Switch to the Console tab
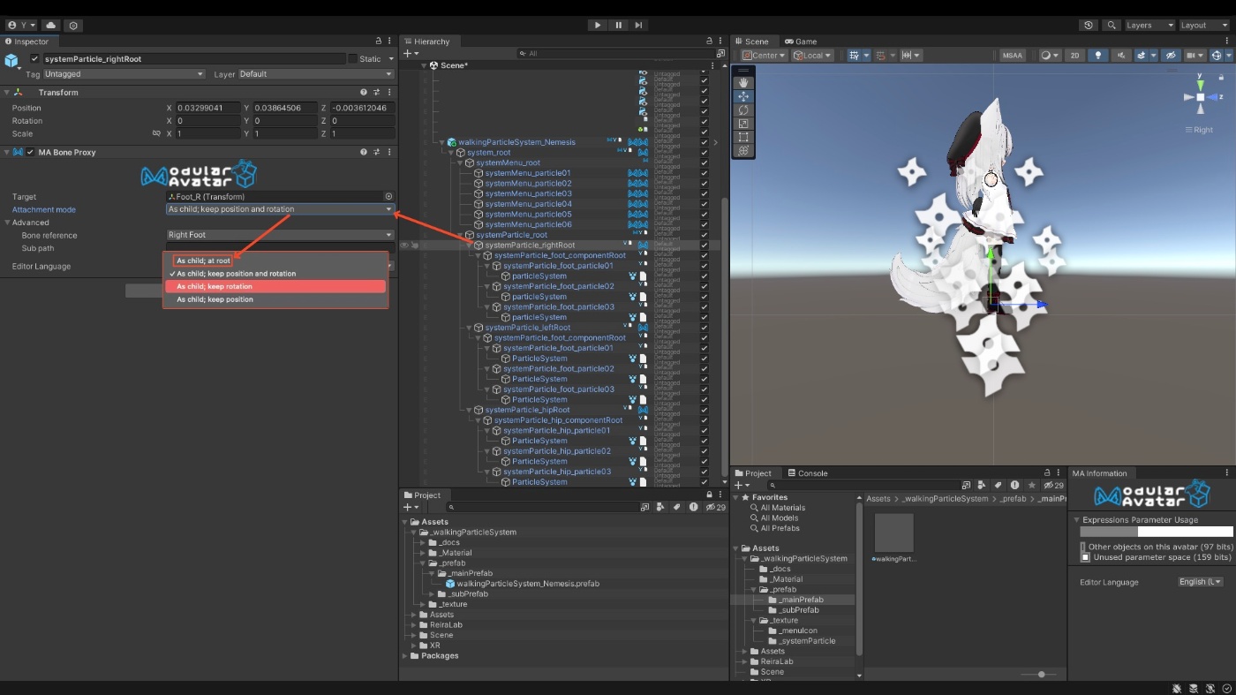 pos(807,473)
